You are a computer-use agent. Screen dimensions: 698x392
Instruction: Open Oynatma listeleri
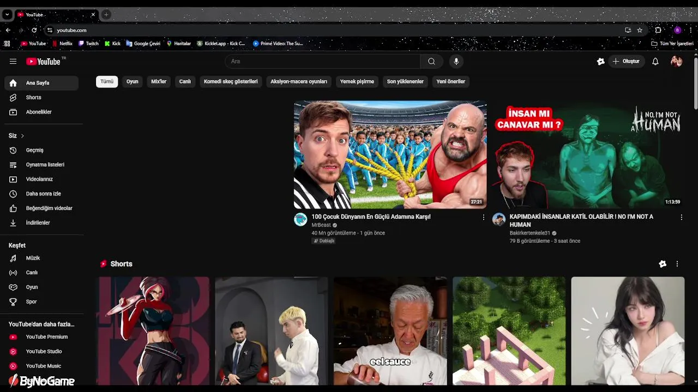point(41,164)
